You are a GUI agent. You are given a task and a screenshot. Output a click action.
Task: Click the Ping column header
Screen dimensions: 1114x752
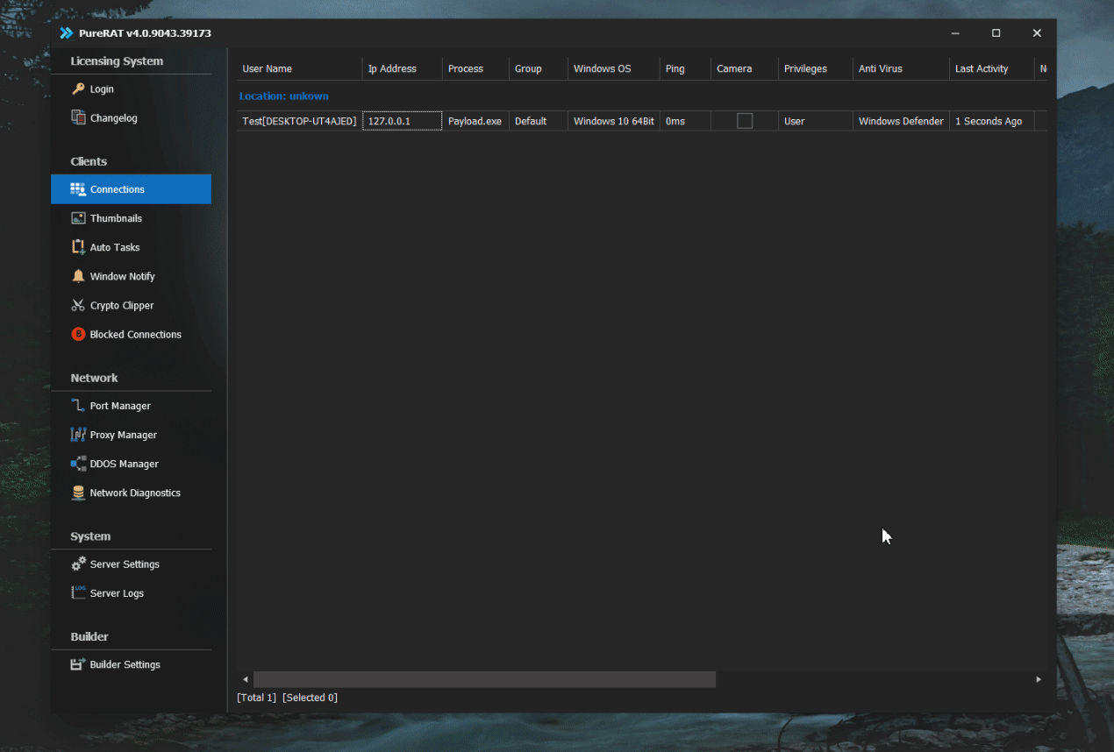tap(685, 68)
